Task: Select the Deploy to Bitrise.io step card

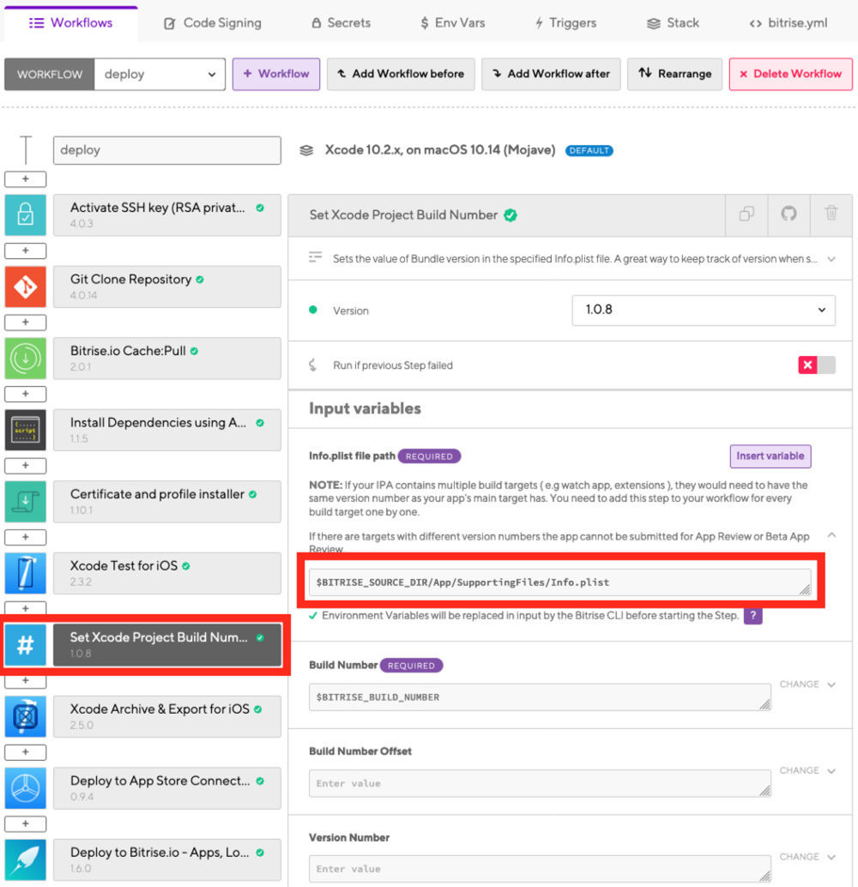Action: click(167, 860)
